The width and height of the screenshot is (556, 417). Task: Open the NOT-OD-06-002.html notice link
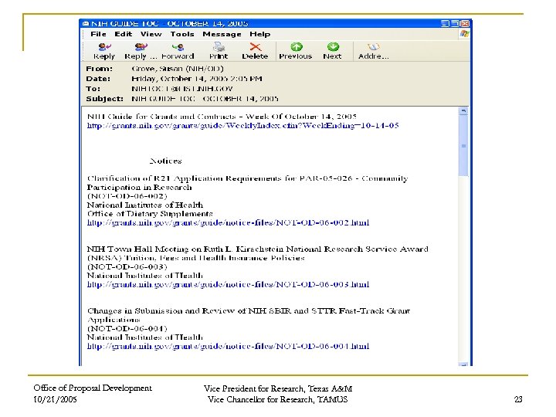(x=228, y=222)
